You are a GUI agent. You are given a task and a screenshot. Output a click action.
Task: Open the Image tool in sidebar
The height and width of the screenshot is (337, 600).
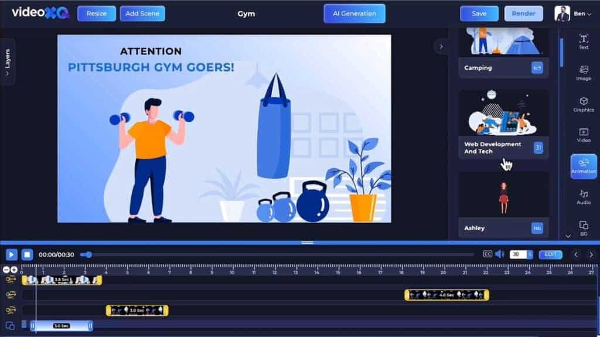(x=583, y=73)
